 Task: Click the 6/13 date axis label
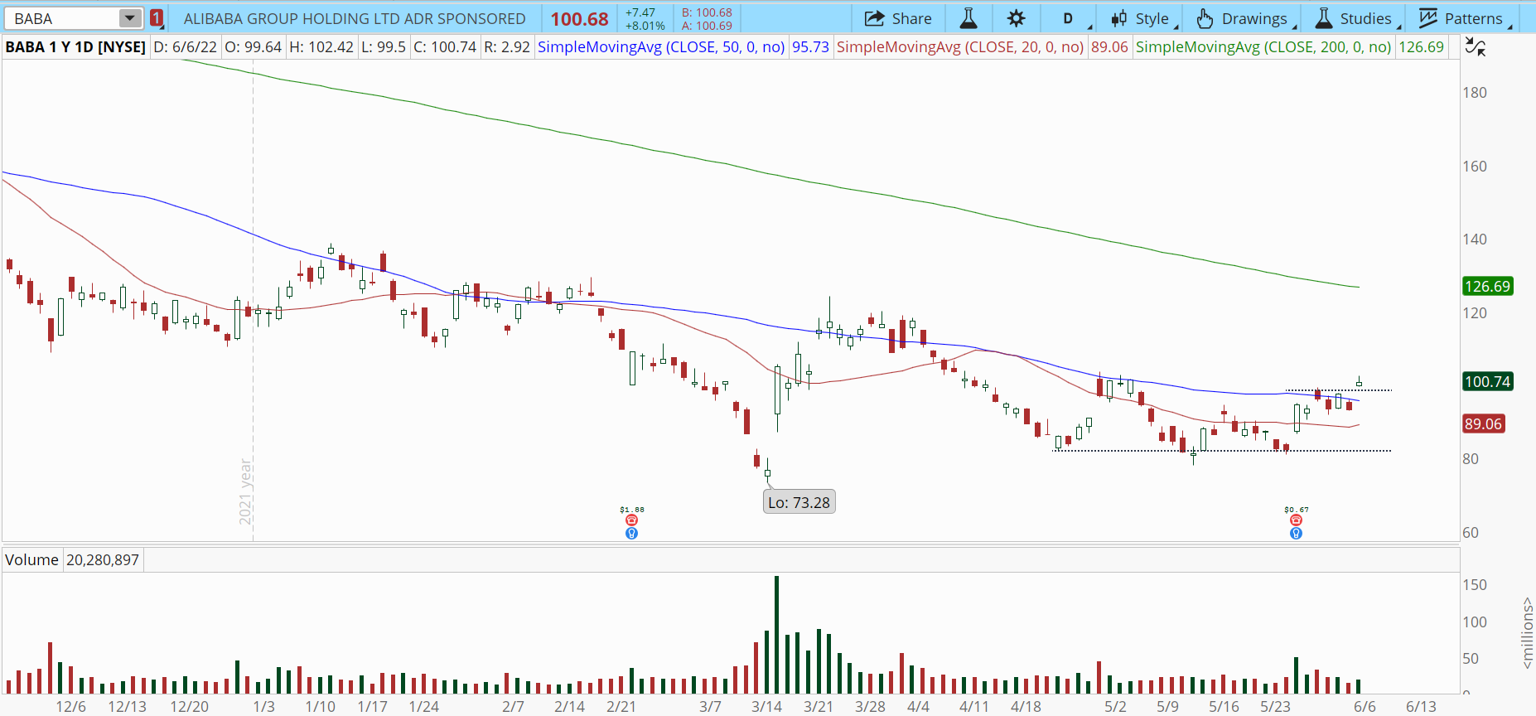[1422, 706]
